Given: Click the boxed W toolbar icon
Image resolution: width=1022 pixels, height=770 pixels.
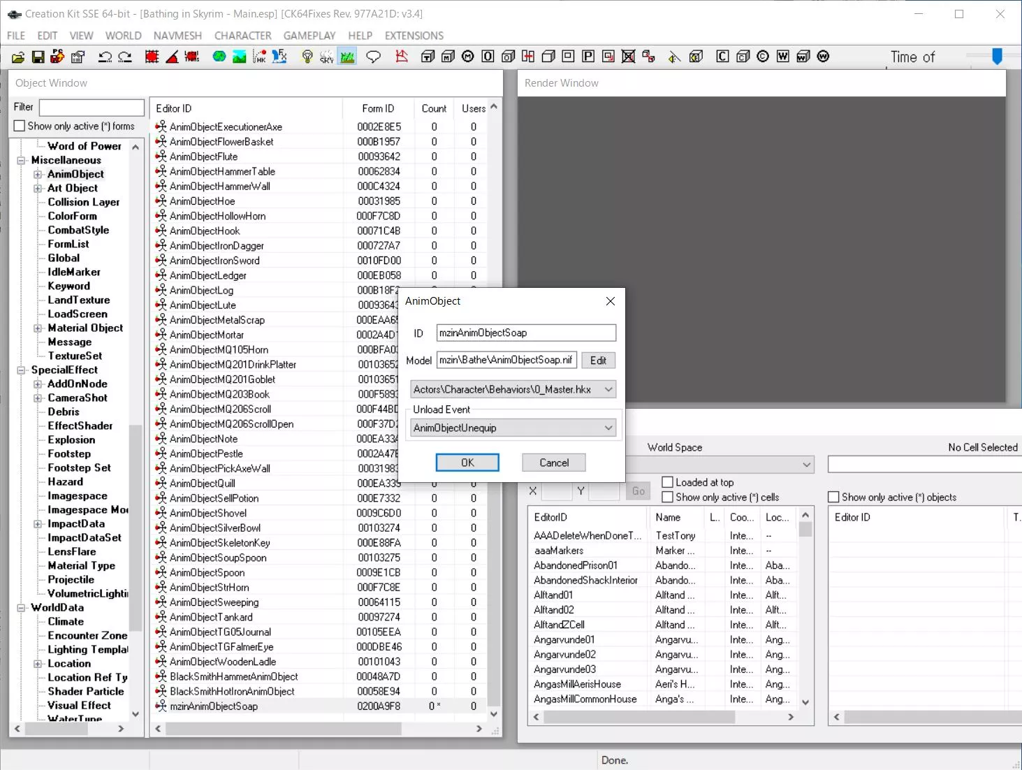Looking at the screenshot, I should [783, 57].
